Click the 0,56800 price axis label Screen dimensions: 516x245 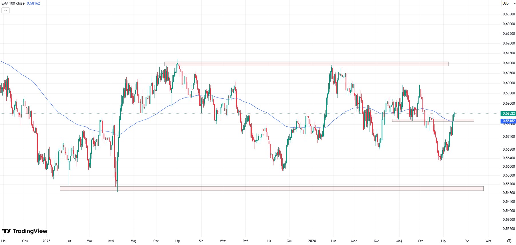click(509, 149)
